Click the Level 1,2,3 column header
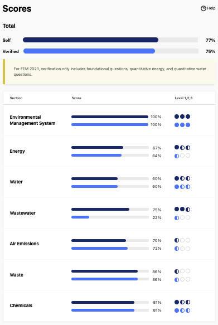The image size is (218, 325). (183, 98)
